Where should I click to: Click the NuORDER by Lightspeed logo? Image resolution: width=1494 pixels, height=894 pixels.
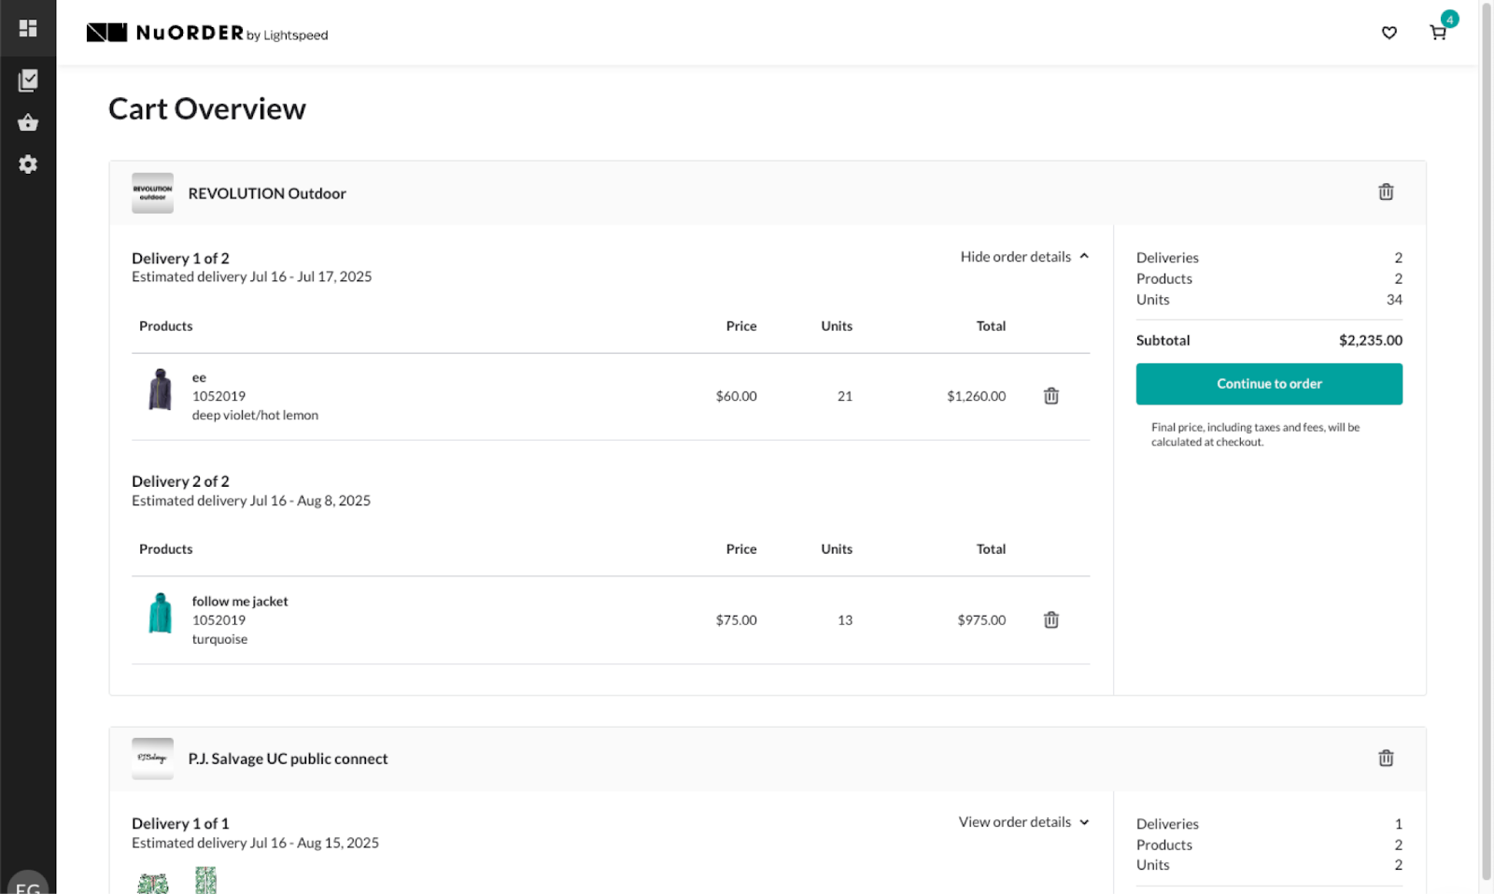tap(206, 31)
